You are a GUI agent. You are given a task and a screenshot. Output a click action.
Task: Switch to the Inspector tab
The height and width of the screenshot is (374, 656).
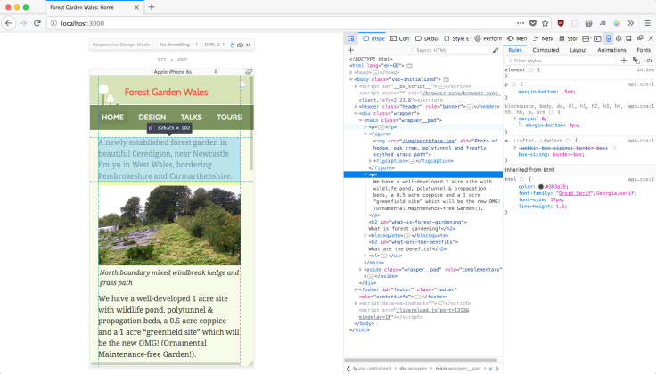pos(373,38)
